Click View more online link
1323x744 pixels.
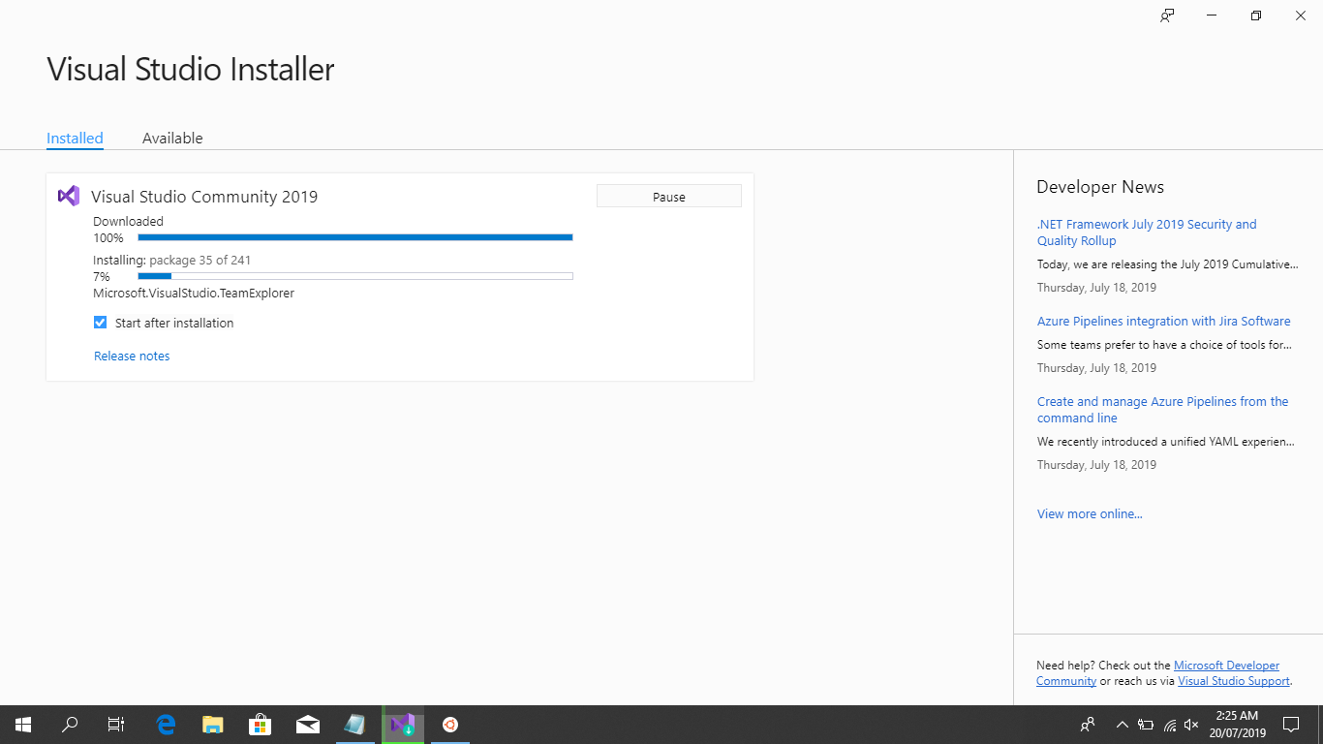tap(1090, 513)
